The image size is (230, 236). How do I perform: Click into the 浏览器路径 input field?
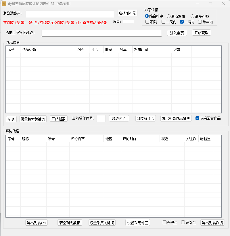(x=70, y=14)
